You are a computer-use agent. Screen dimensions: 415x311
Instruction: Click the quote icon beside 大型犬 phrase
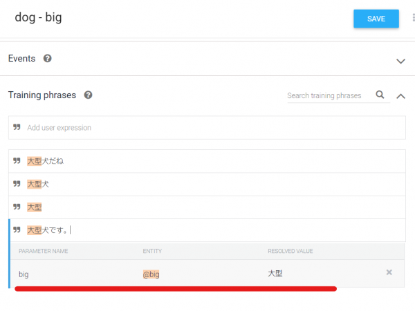coord(17,184)
